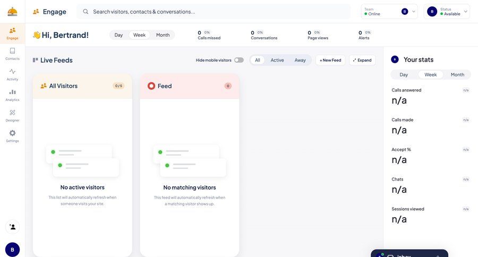478x257 pixels.
Task: Select Month in the greeting period tabs
Action: pyautogui.click(x=163, y=35)
